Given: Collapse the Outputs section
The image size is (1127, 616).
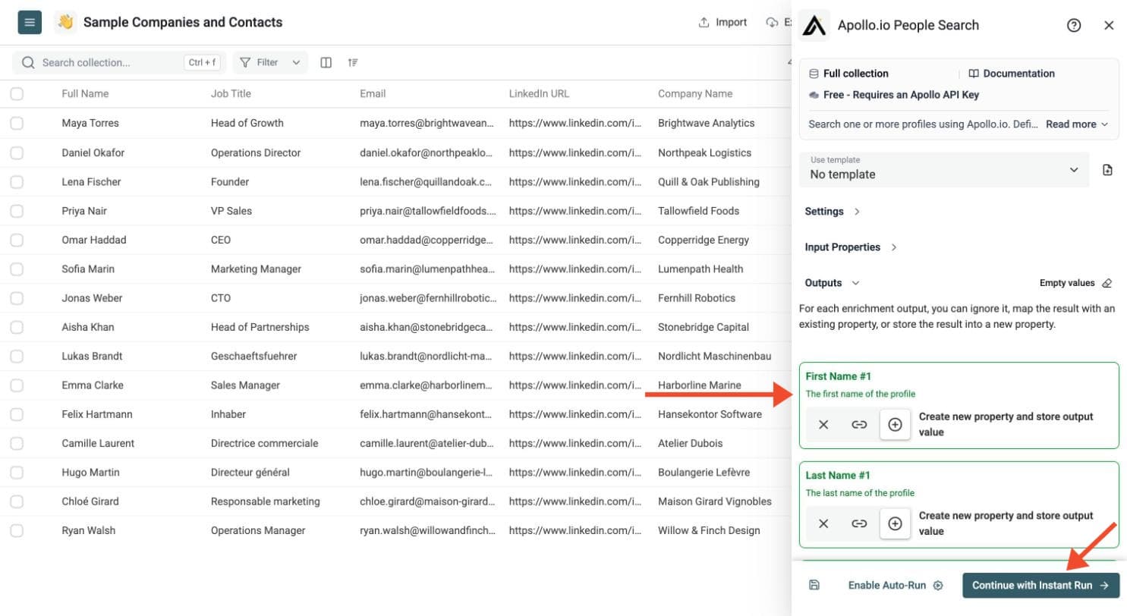Looking at the screenshot, I should pos(832,283).
